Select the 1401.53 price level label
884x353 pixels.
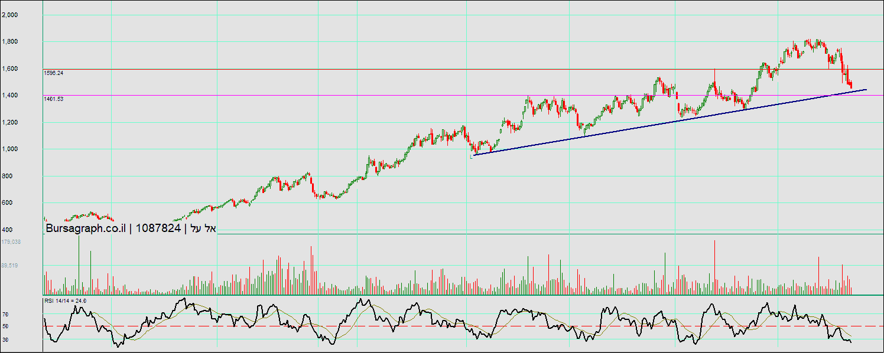pos(54,99)
